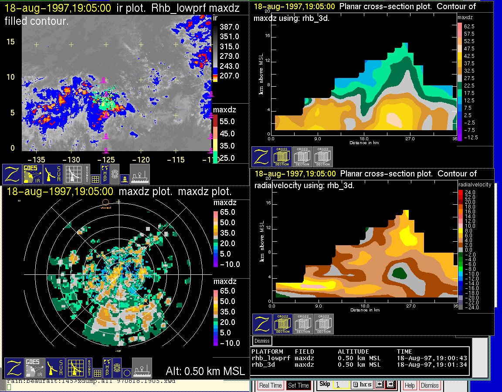Toggle the small grid icon in top panel toolbar
This screenshot has width=502, height=392.
[x=95, y=179]
